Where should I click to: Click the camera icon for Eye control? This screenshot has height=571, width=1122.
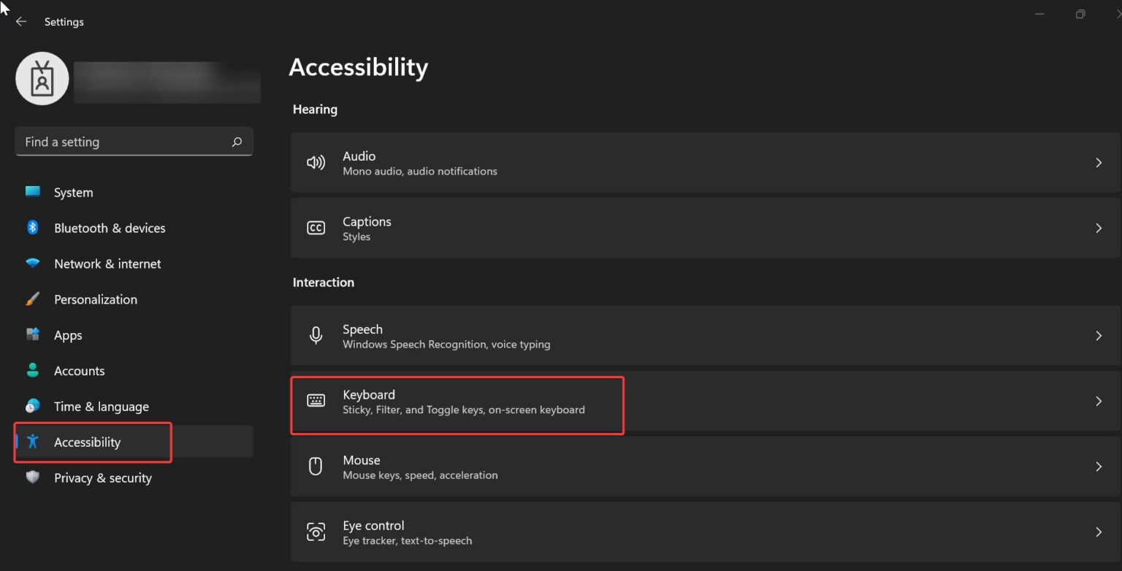[x=316, y=532]
